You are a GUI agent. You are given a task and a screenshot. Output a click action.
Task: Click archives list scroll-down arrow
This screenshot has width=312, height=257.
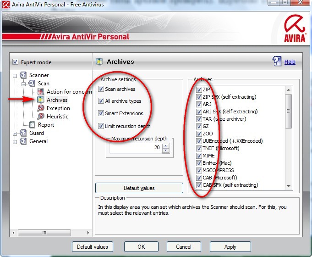pos(289,186)
